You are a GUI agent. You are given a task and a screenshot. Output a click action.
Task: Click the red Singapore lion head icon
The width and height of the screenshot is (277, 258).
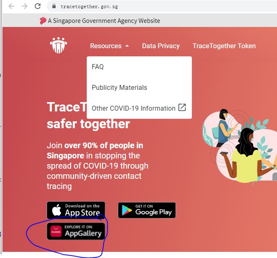[43, 21]
